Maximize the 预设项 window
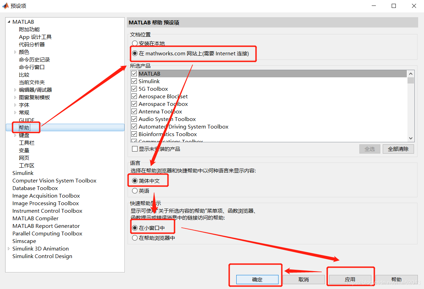Viewport: 424px width, 289px height. coord(394,6)
